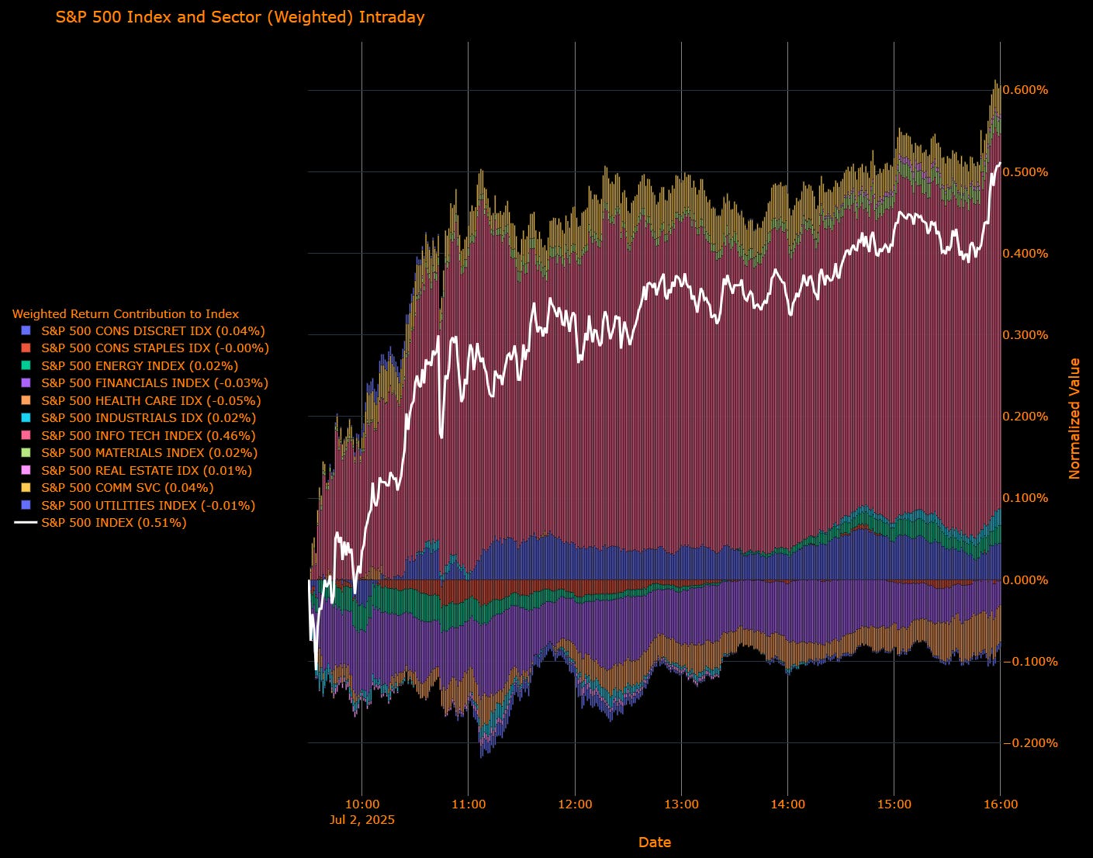The image size is (1093, 858).
Task: Click the 0.600% y-axis tick label
Action: [1026, 90]
